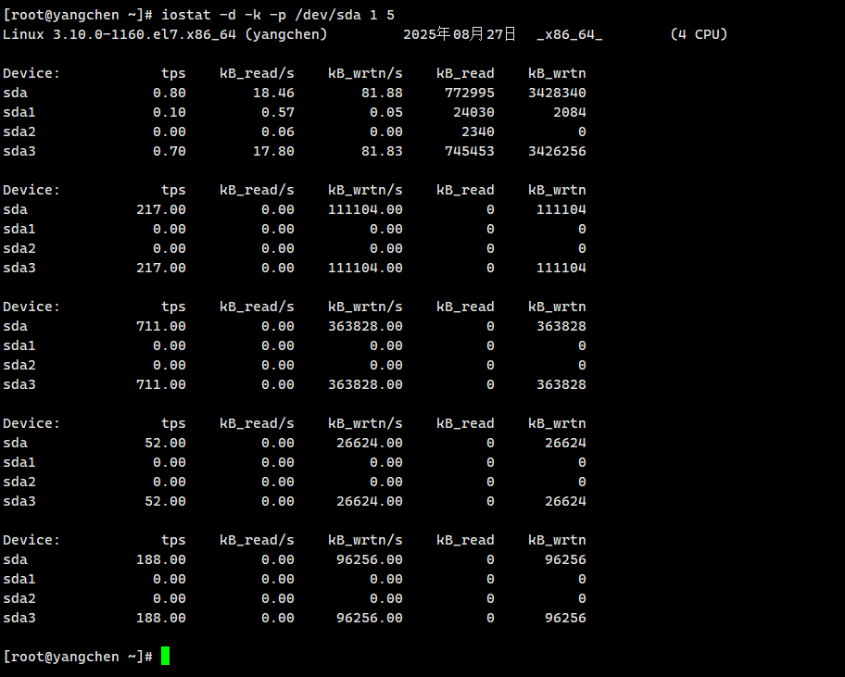Click the sda1 kB_wrtn/s value '0.05'
Viewport: 845px width, 677px height.
[386, 112]
